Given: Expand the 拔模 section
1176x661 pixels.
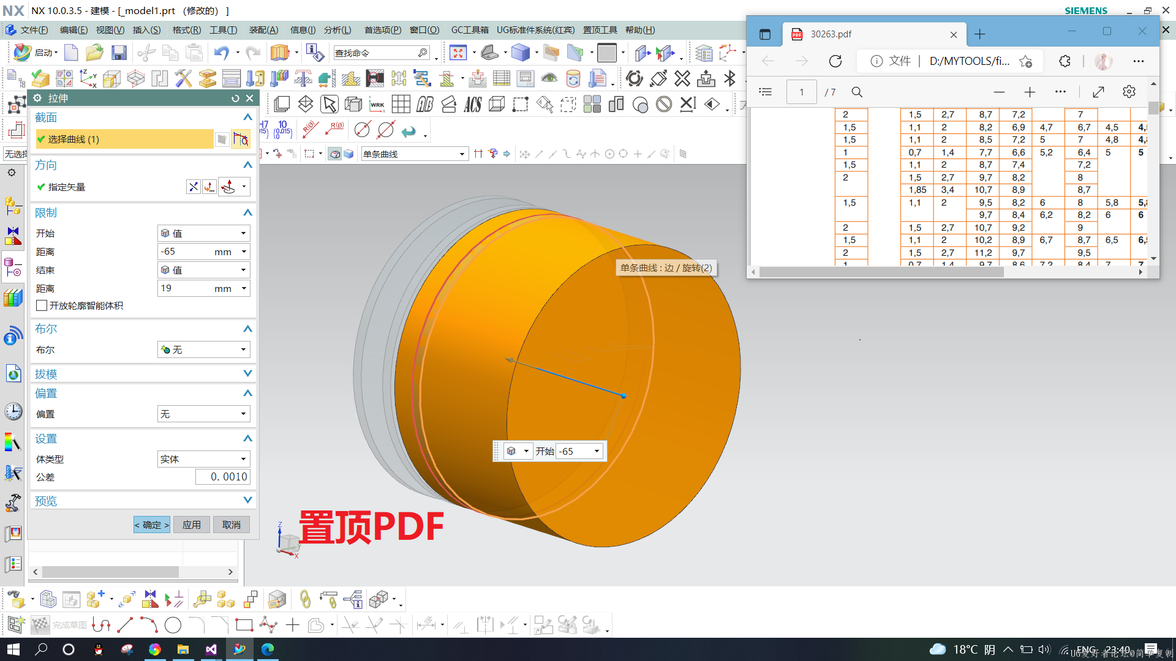Looking at the screenshot, I should click(x=247, y=373).
